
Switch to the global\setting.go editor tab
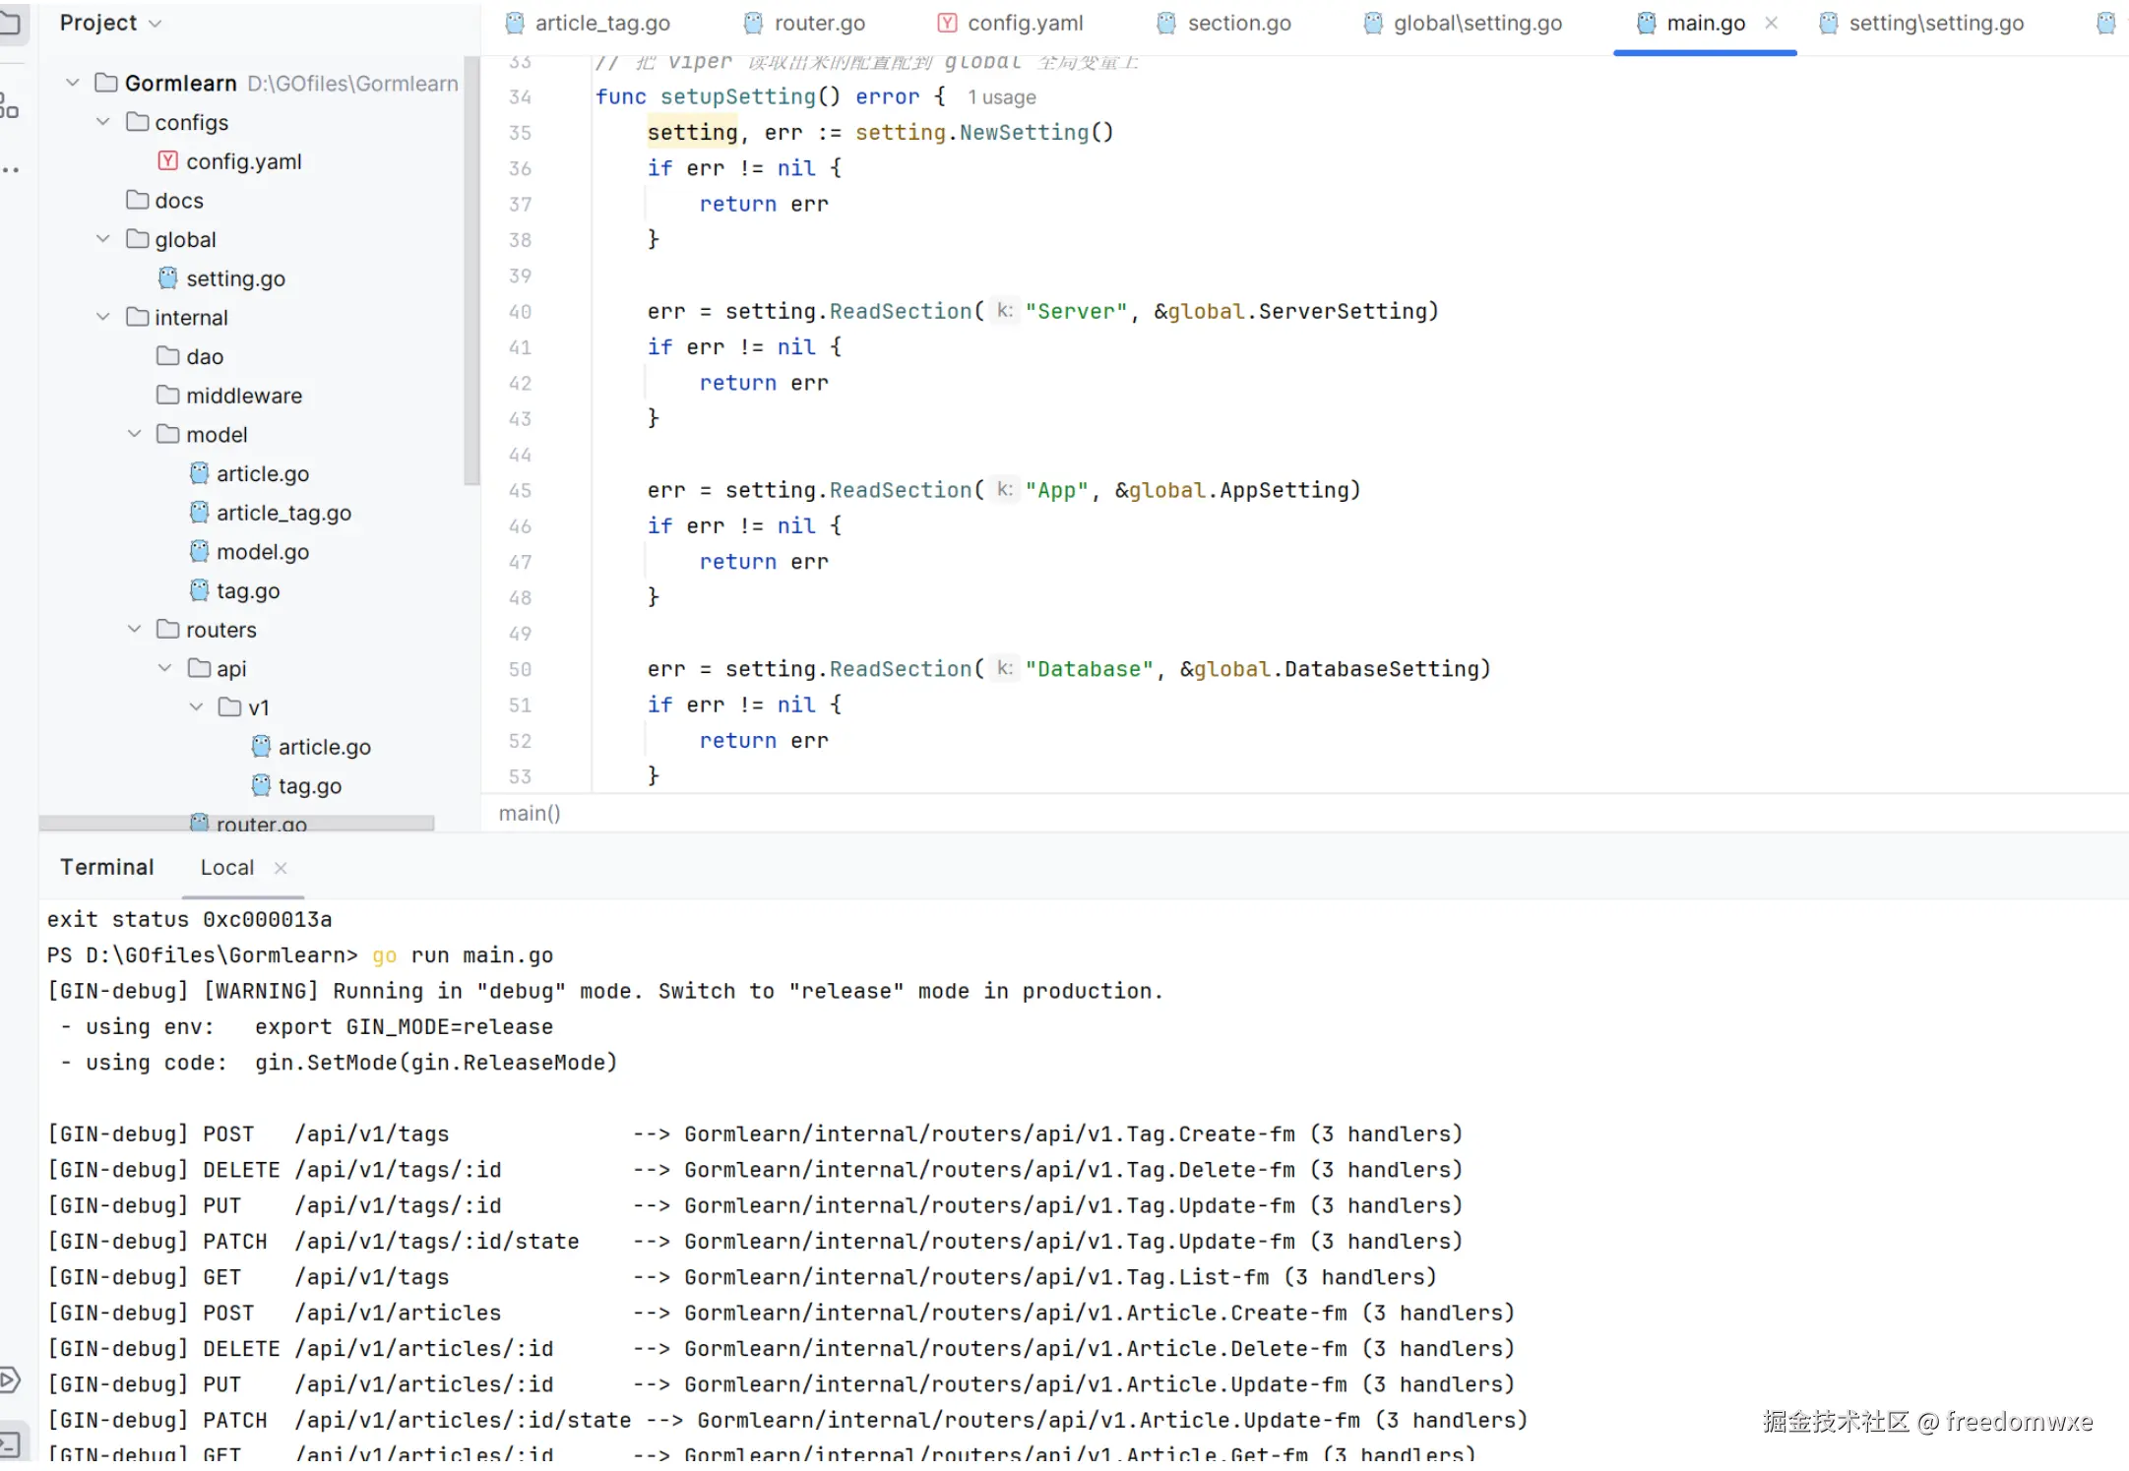coord(1476,23)
